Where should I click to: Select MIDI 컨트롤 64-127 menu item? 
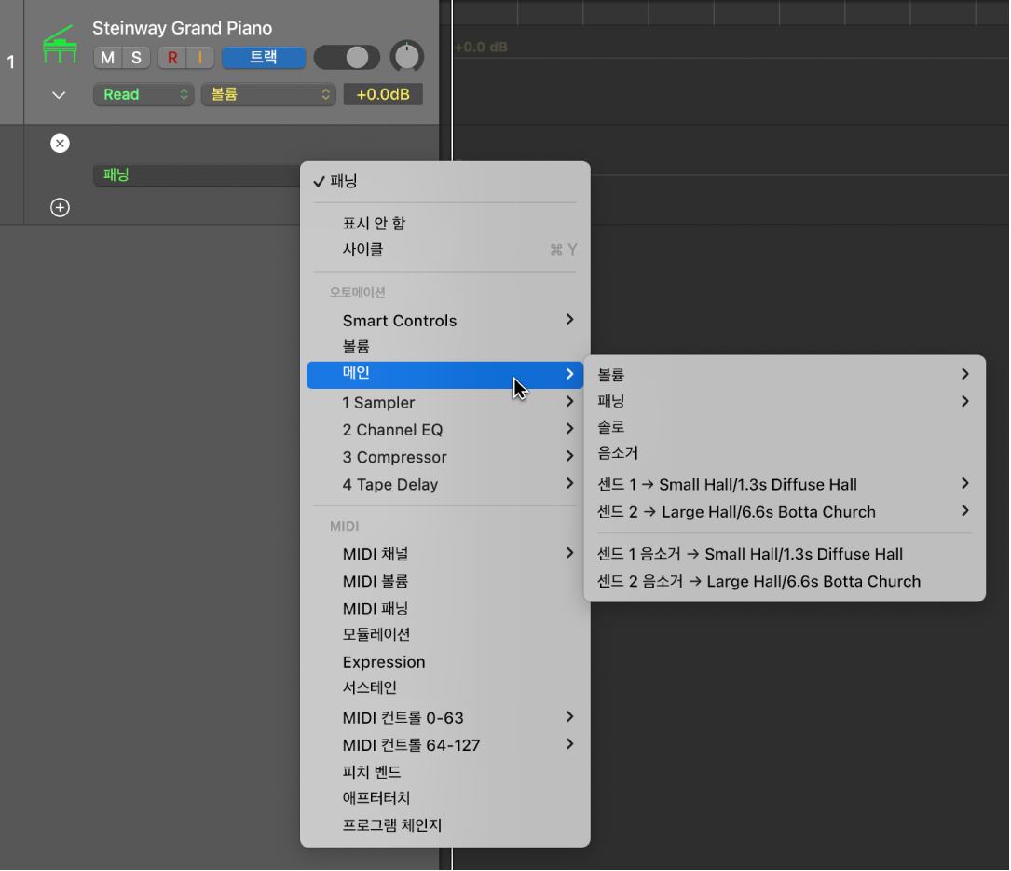(x=411, y=745)
